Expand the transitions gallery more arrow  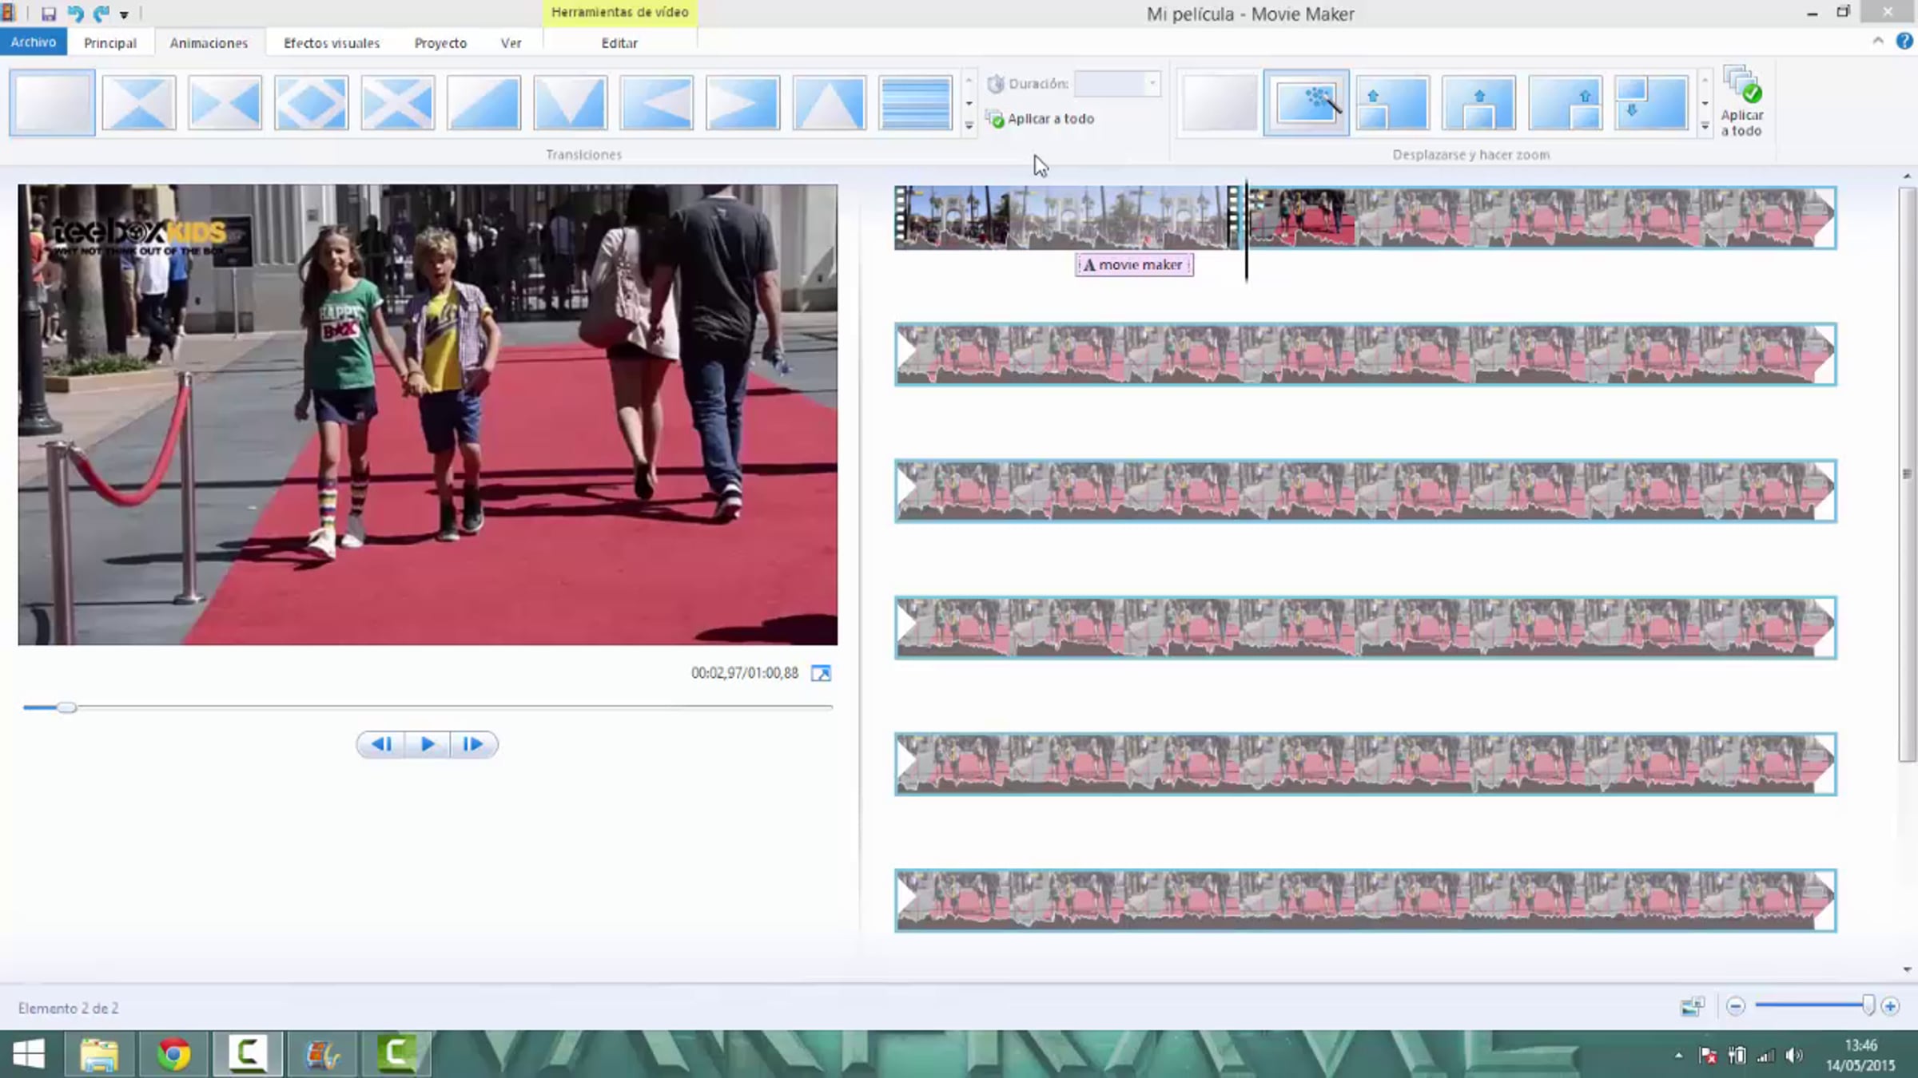point(969,125)
